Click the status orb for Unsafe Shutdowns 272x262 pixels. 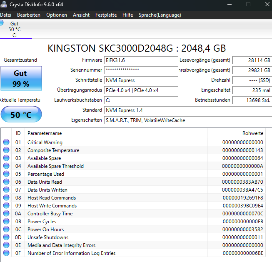tap(6, 237)
